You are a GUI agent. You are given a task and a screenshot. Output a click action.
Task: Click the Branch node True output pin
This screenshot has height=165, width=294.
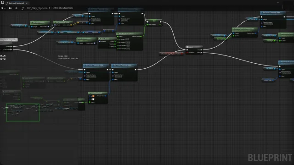(201, 50)
